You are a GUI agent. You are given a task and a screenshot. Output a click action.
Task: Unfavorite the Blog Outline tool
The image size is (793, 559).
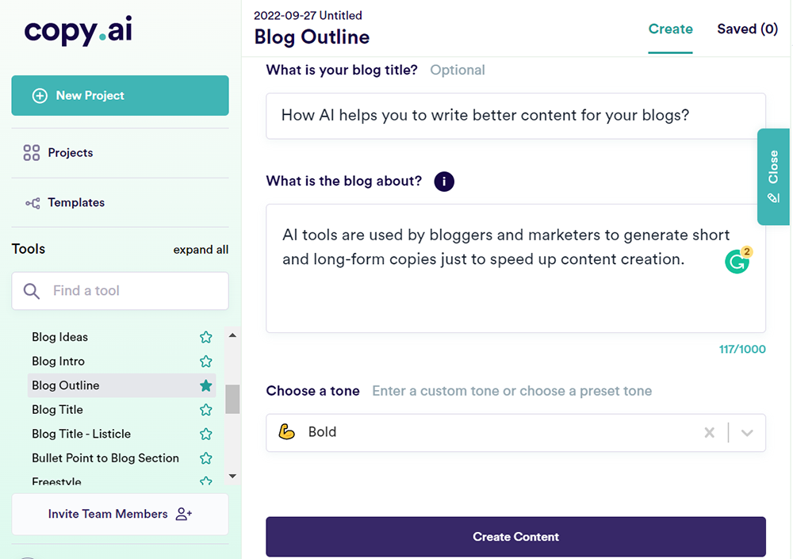coord(206,386)
